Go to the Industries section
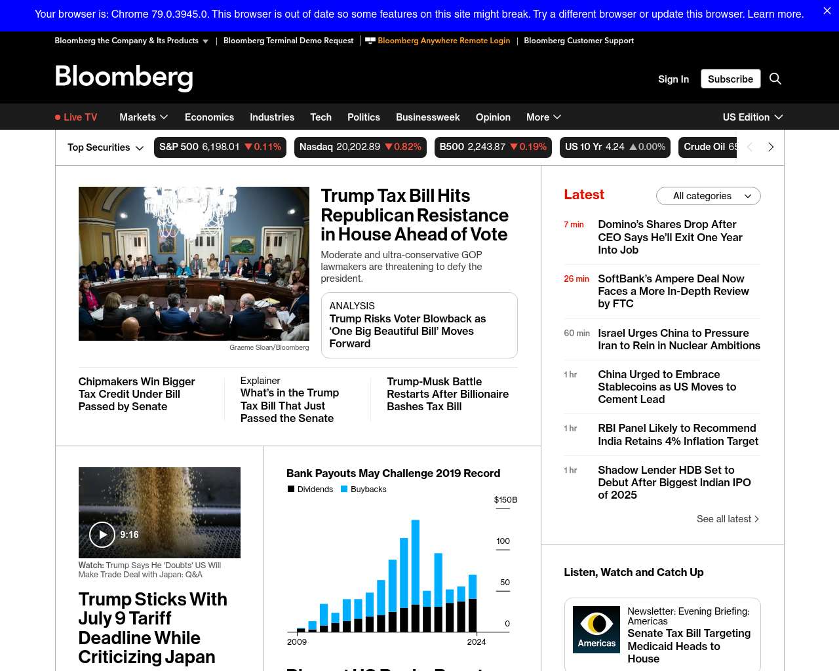 (x=272, y=117)
